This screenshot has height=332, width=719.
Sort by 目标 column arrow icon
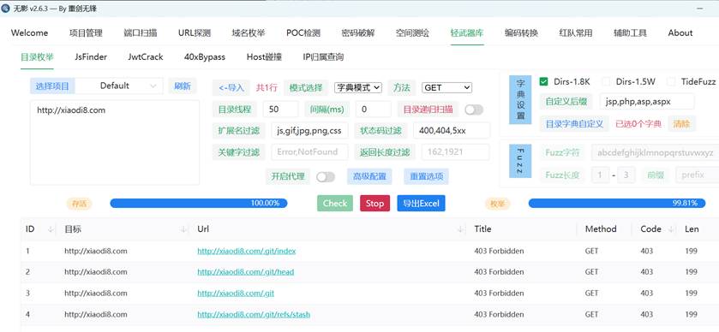(184, 229)
